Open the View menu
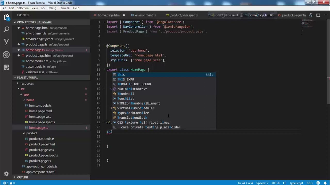This screenshot has height=185, width=330. click(x=35, y=8)
